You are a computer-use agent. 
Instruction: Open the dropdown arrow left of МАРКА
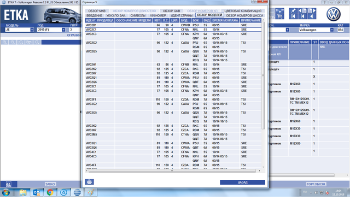tap(288, 30)
